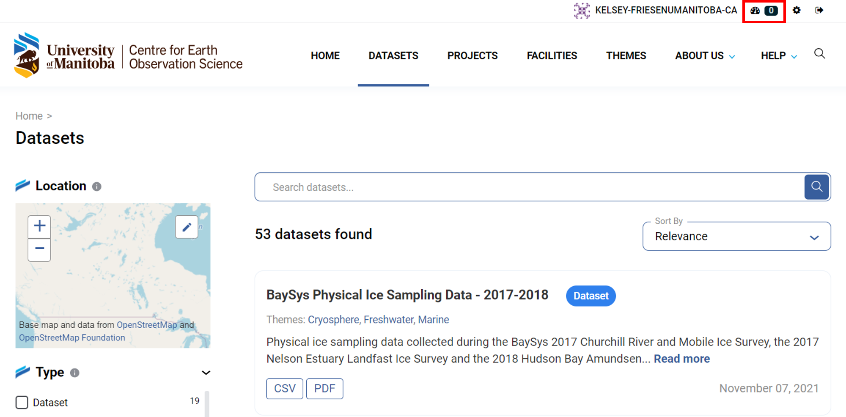Check the Dataset type checkbox
The width and height of the screenshot is (846, 417).
pos(22,402)
